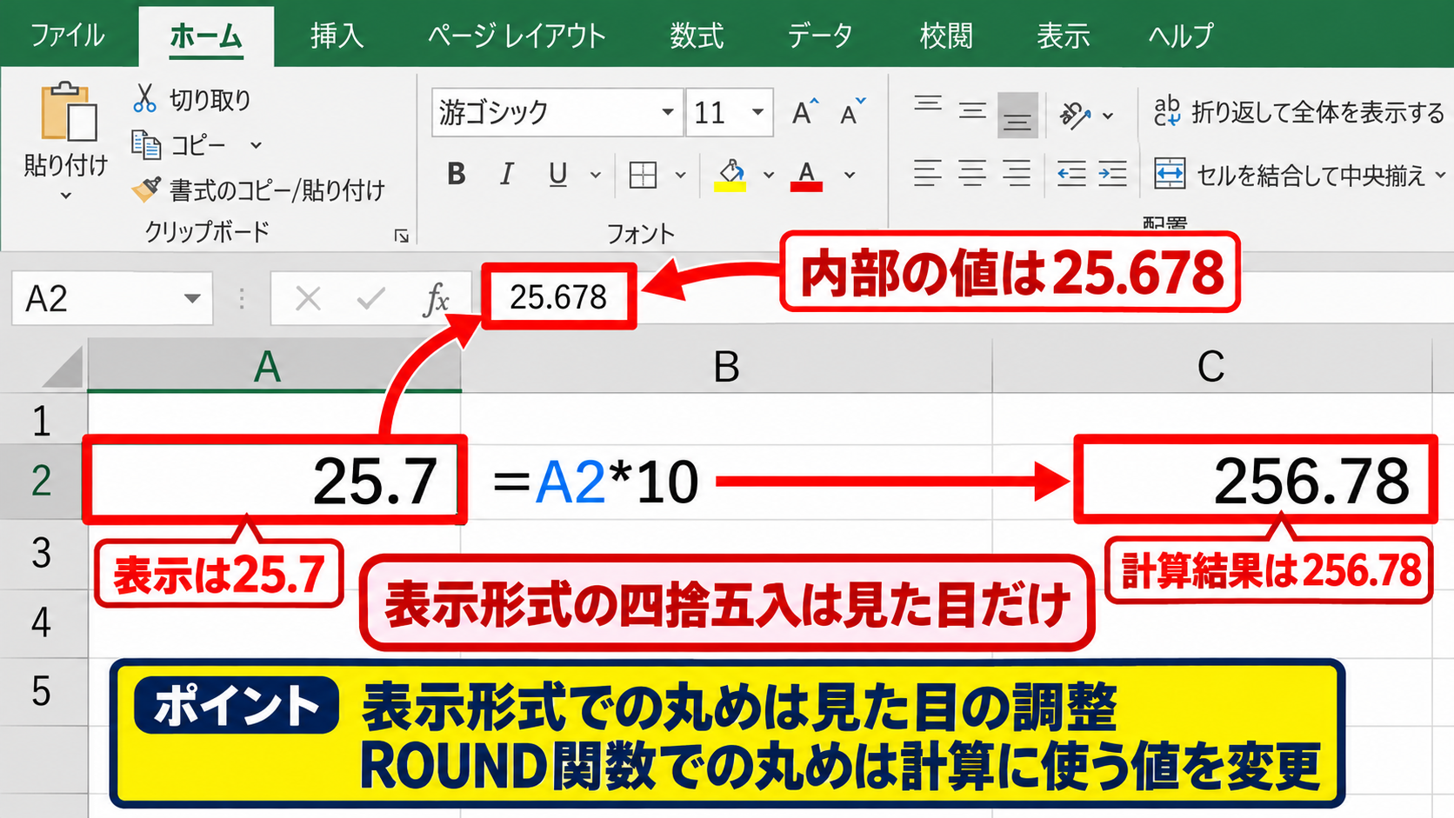
Task: Open the ファイル tab
Action: click(68, 36)
